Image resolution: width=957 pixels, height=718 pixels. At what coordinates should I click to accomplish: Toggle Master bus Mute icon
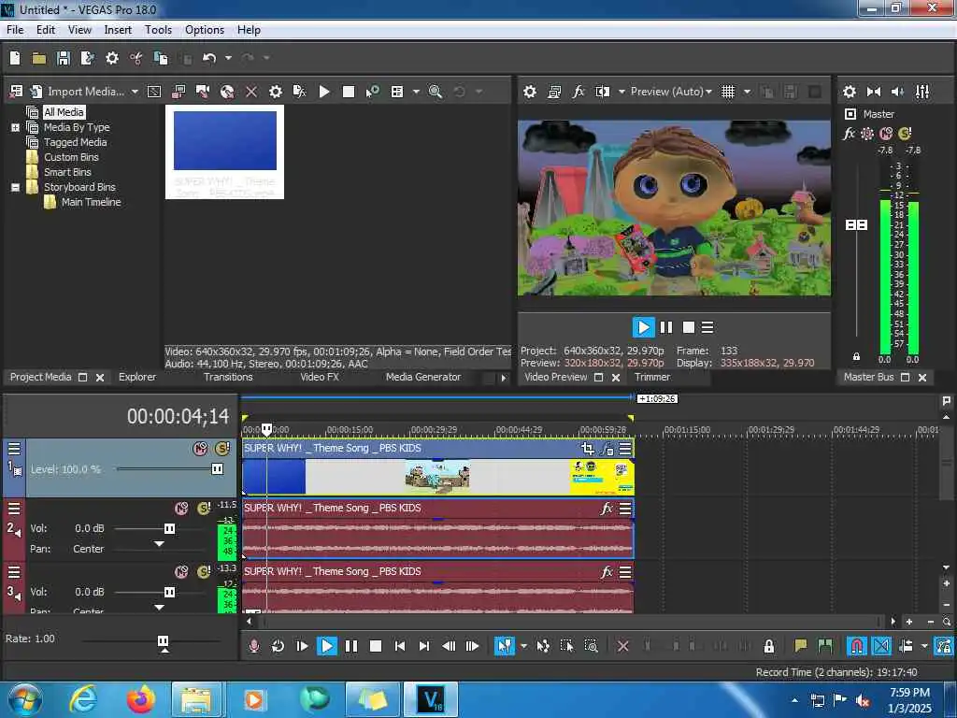886,133
